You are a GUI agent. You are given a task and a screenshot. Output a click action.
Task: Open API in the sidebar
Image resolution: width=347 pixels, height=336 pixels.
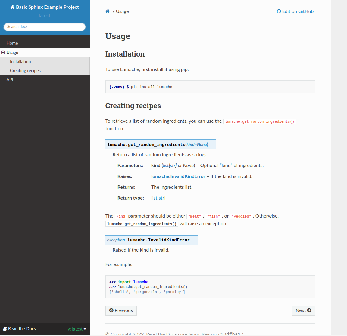click(45, 80)
